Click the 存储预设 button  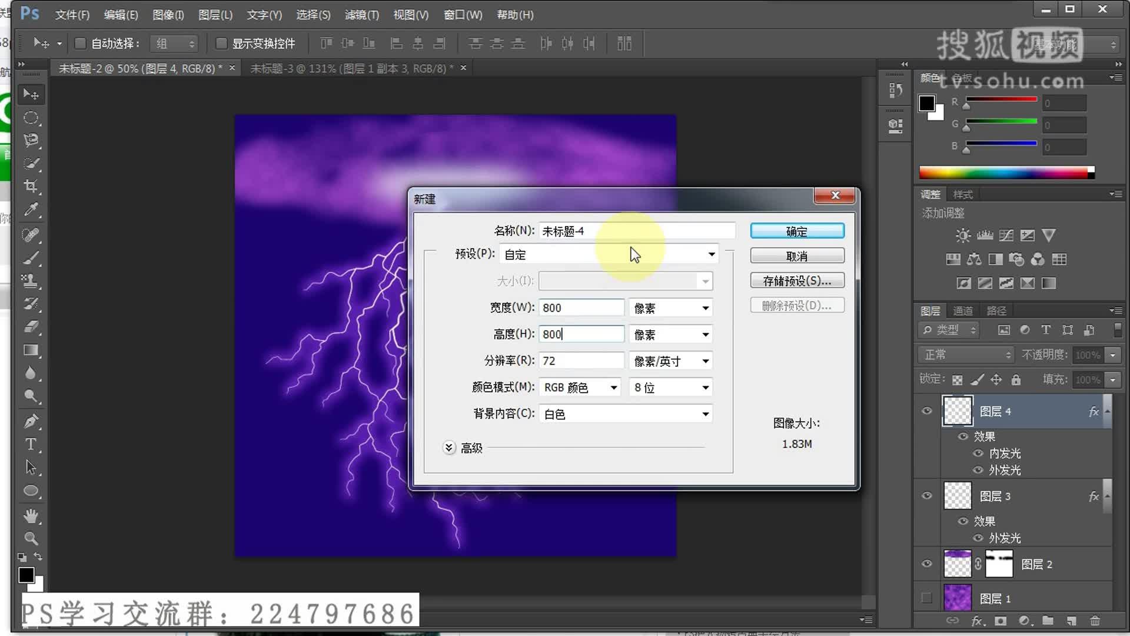[x=796, y=280]
